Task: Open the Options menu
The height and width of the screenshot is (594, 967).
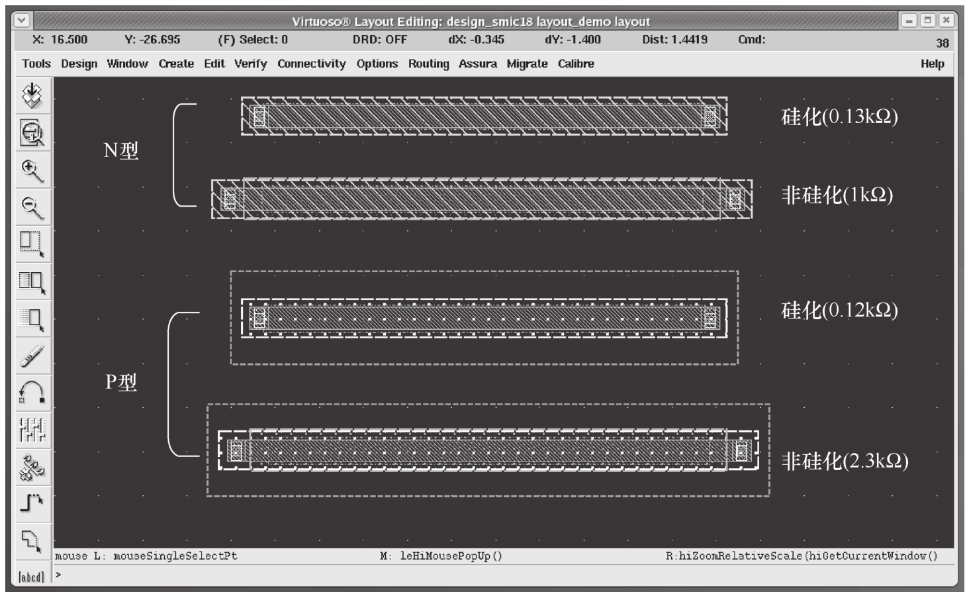Action: pyautogui.click(x=377, y=64)
